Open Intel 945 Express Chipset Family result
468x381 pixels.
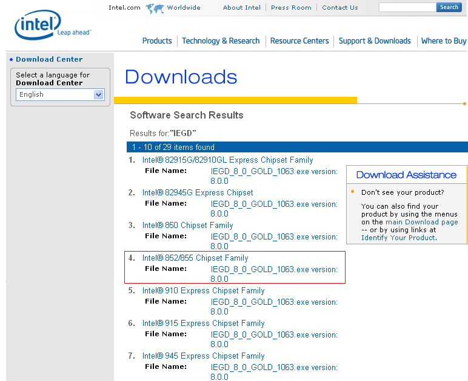point(204,356)
